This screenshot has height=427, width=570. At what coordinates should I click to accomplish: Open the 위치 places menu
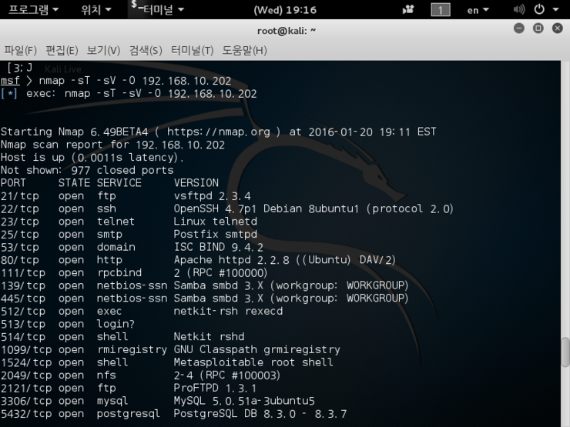(x=96, y=9)
